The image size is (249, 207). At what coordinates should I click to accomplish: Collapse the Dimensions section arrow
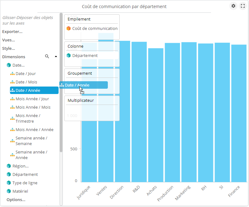point(56,57)
